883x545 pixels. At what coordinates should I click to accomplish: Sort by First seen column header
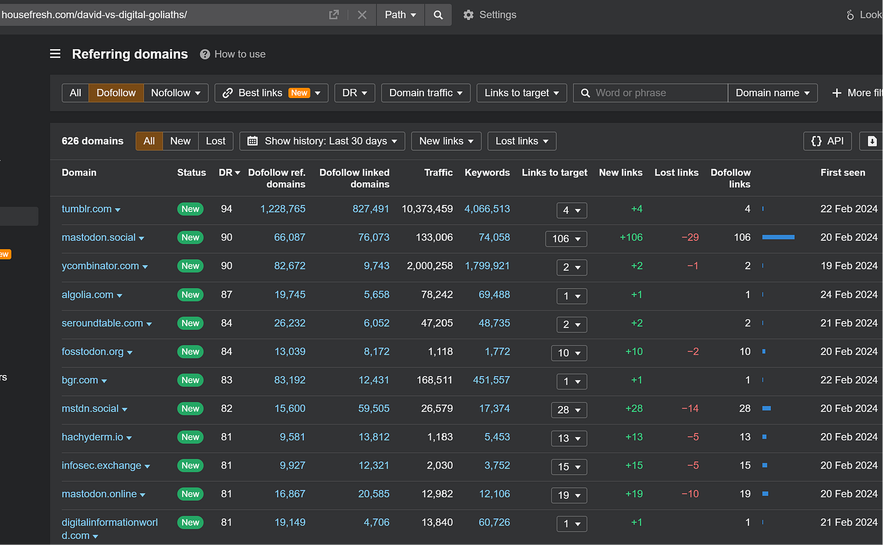click(x=842, y=173)
